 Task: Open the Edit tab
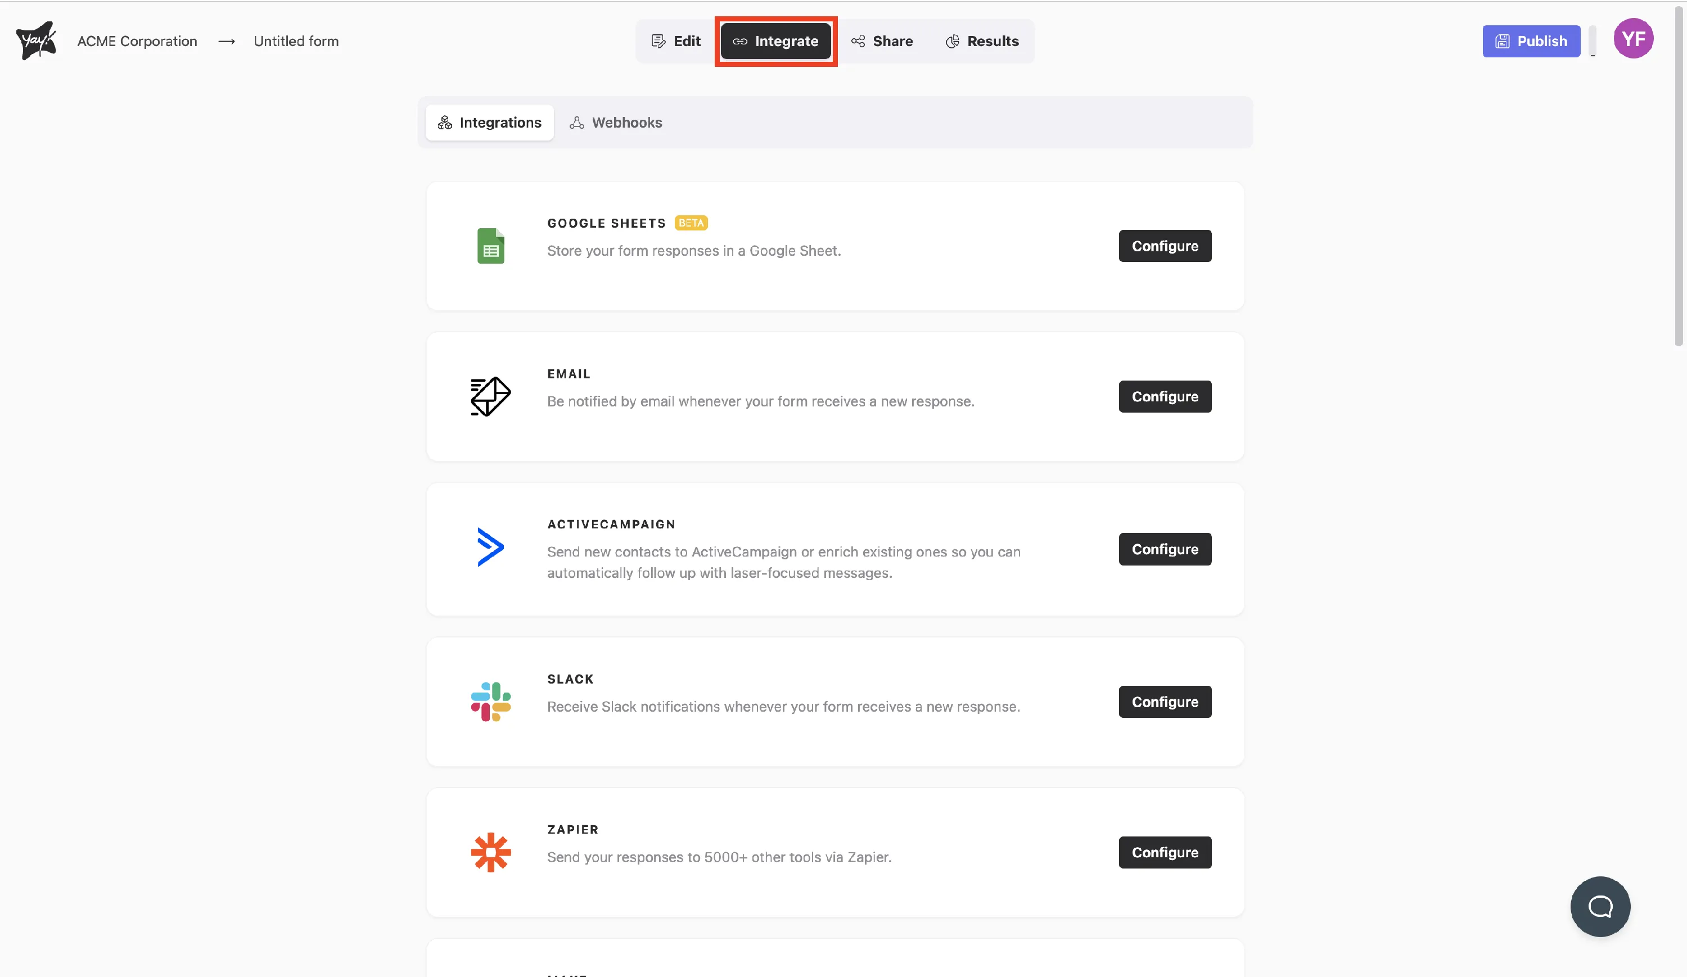tap(676, 42)
